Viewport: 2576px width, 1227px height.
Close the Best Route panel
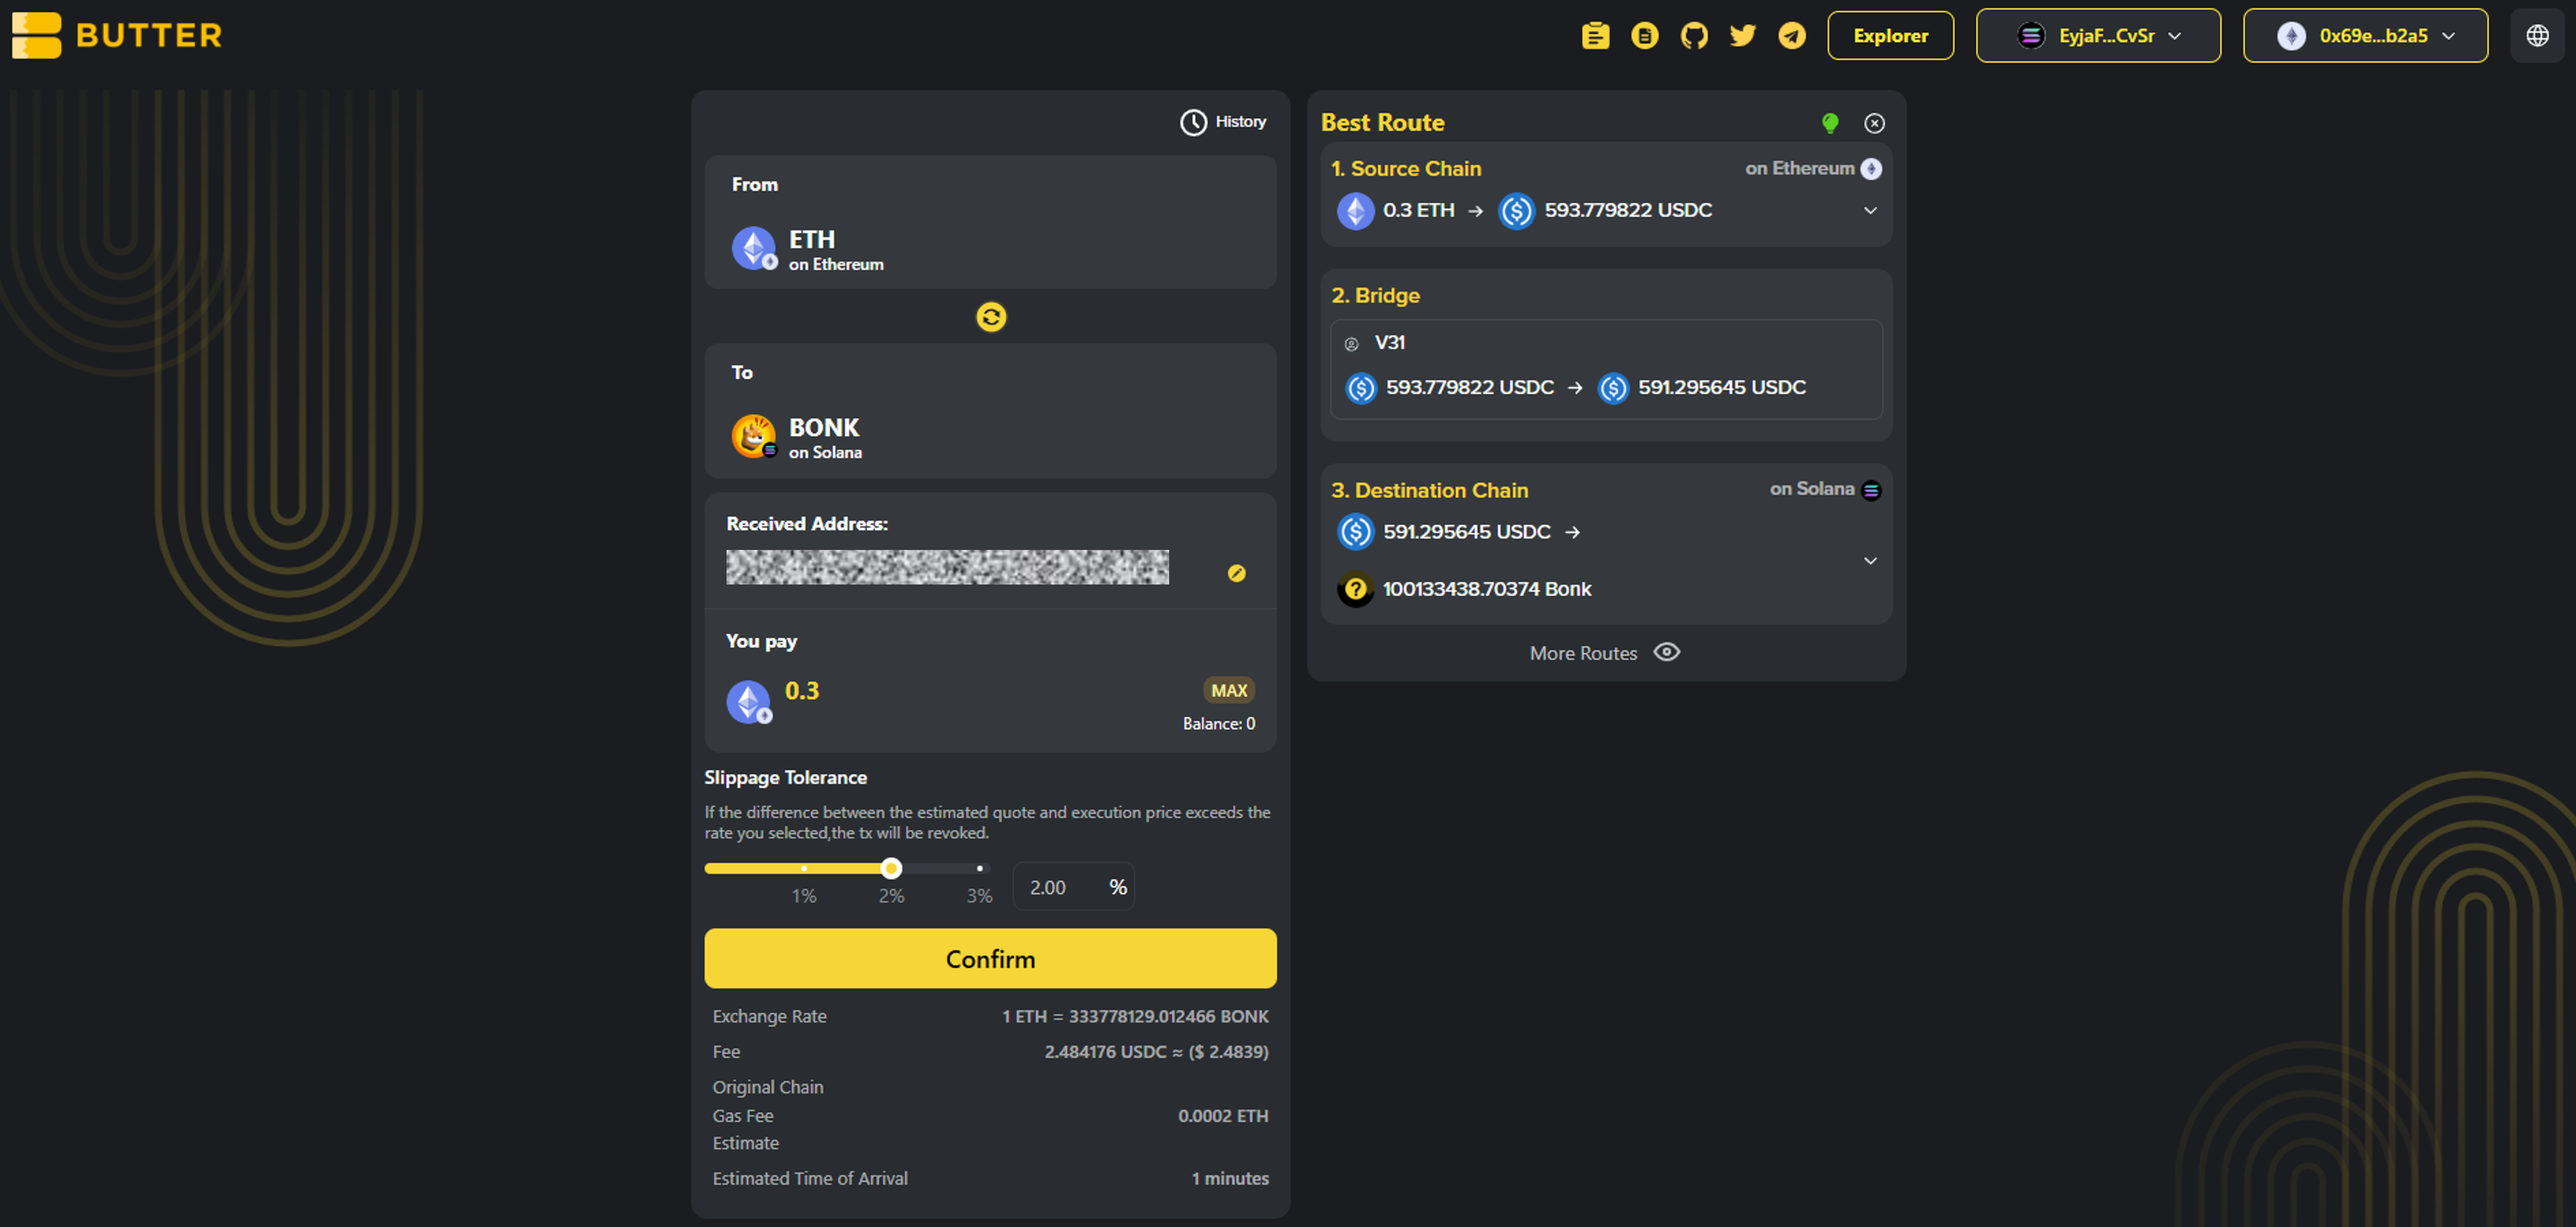coord(1874,123)
